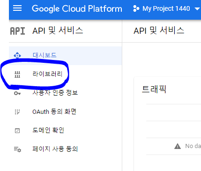The image size is (201, 171).
Task: Click the project selector dropdown arrow
Action: point(197,9)
